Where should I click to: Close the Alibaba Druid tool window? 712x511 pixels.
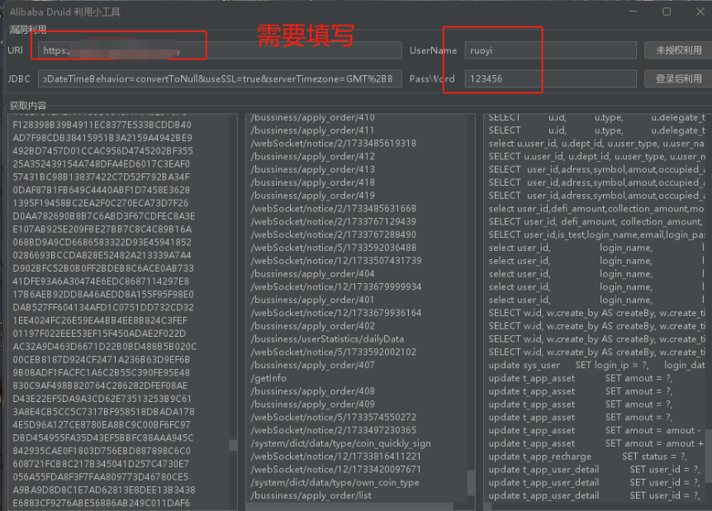700,12
